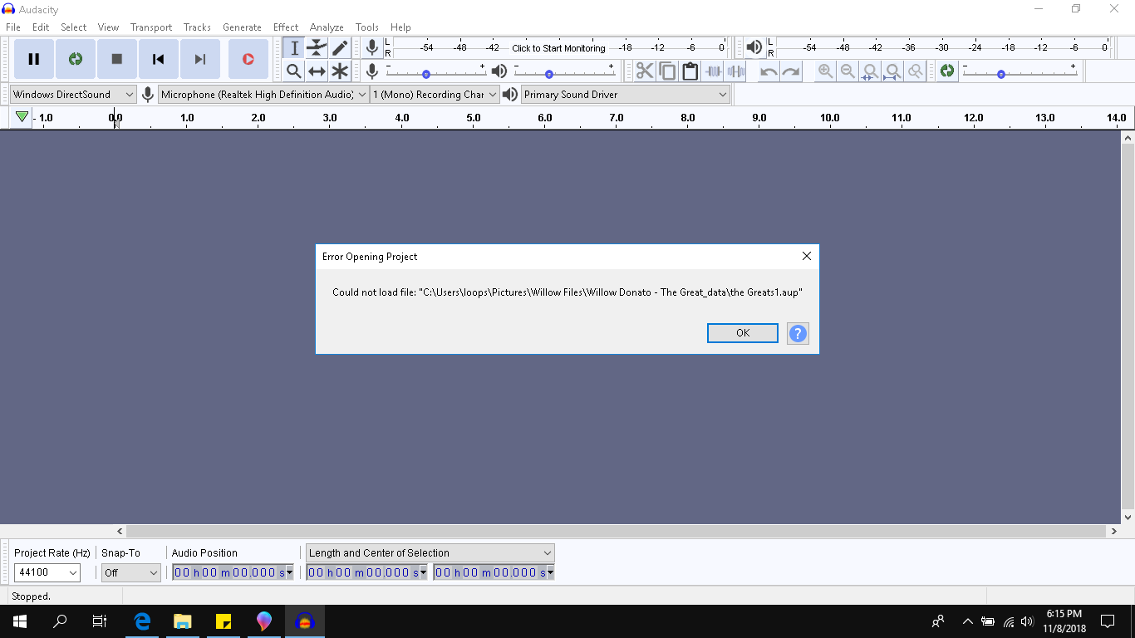Screen dimensions: 1135x638
Task: Open File Explorer from taskbar
Action: (183, 621)
